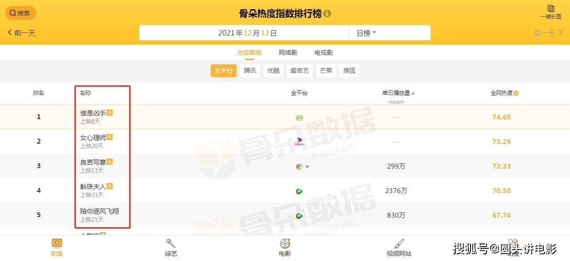Switch to the 网络剧 tab
570x261 pixels.
coord(288,53)
